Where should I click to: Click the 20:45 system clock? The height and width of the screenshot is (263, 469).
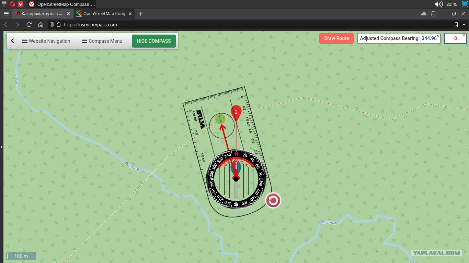pos(452,4)
